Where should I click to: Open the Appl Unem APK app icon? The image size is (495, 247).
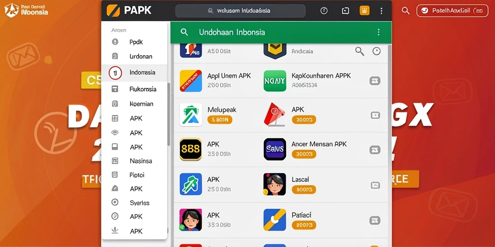[190, 81]
